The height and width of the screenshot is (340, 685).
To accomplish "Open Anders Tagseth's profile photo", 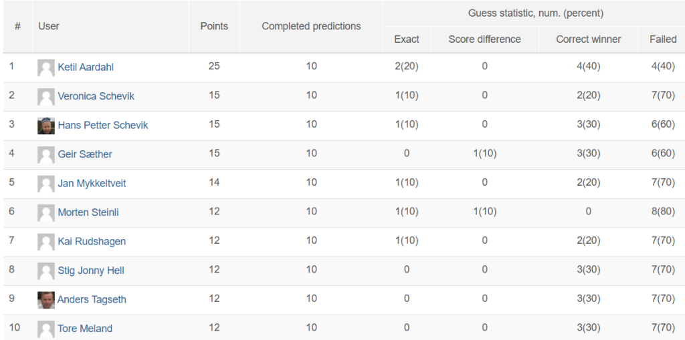I will pos(46,300).
